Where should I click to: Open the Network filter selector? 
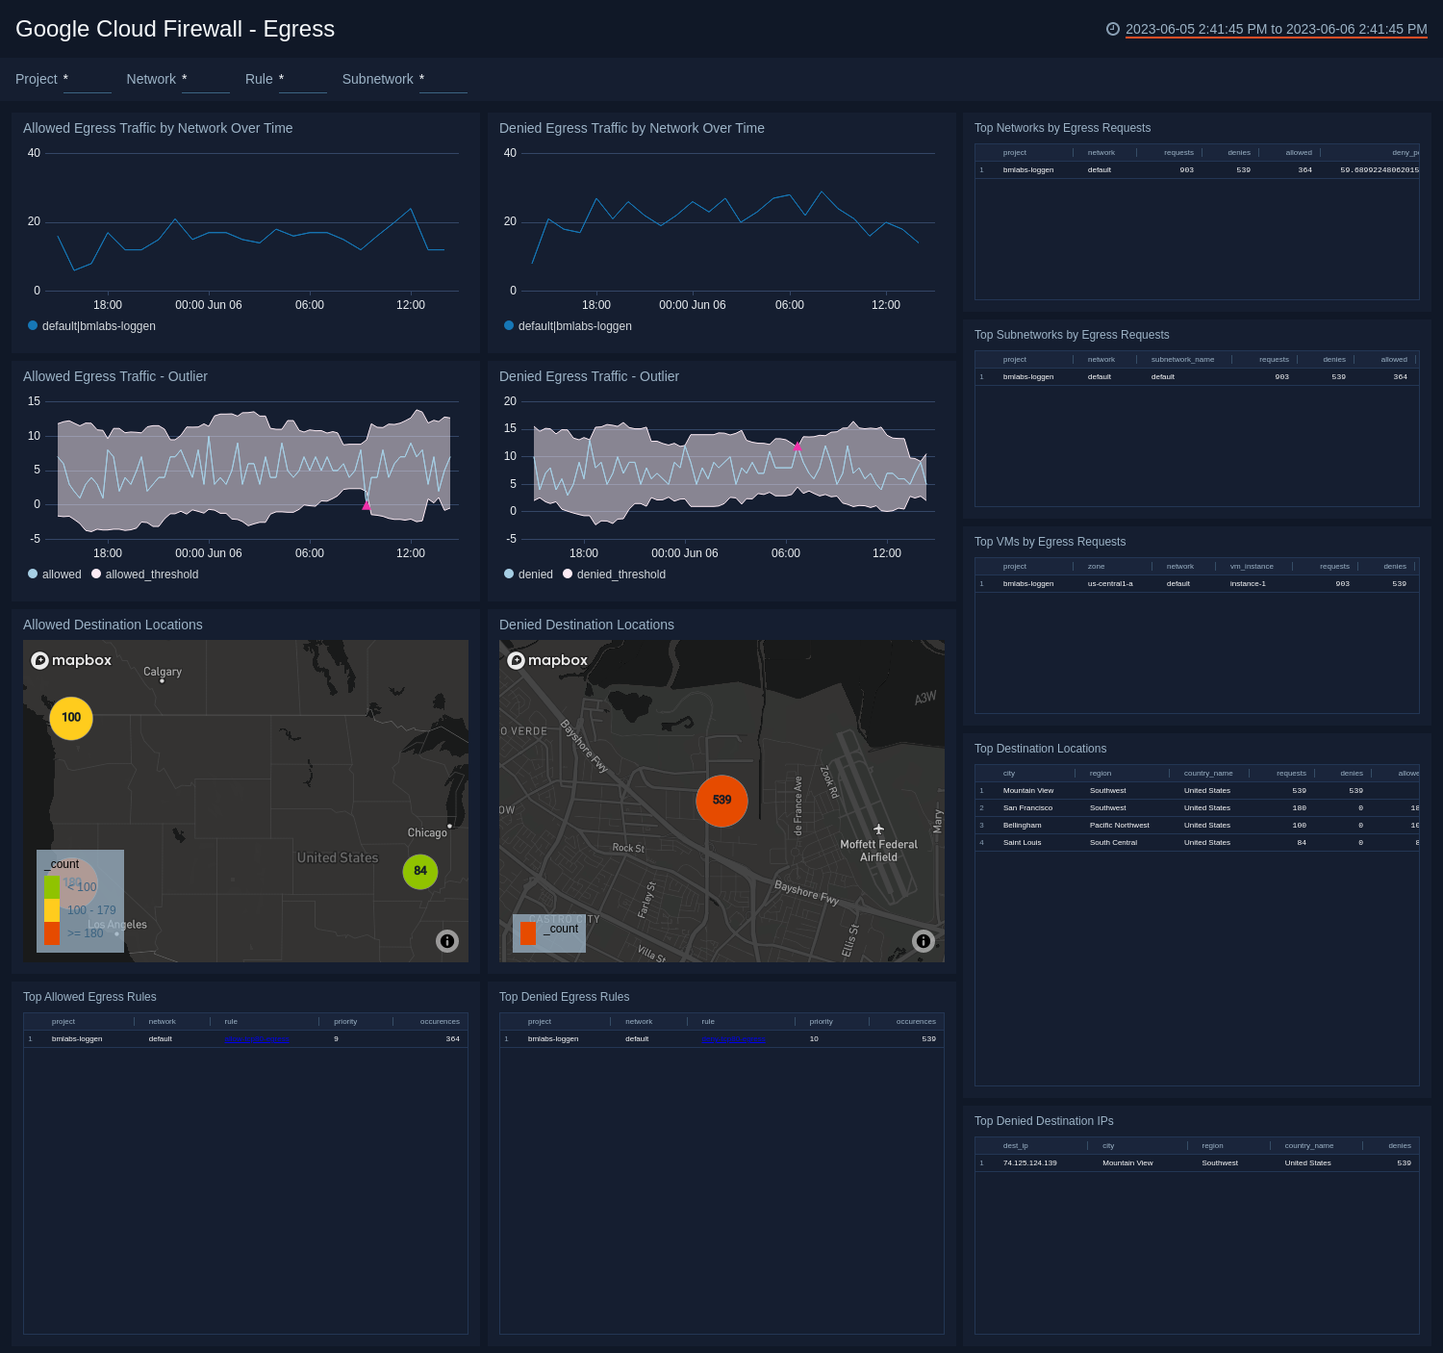[x=205, y=86]
